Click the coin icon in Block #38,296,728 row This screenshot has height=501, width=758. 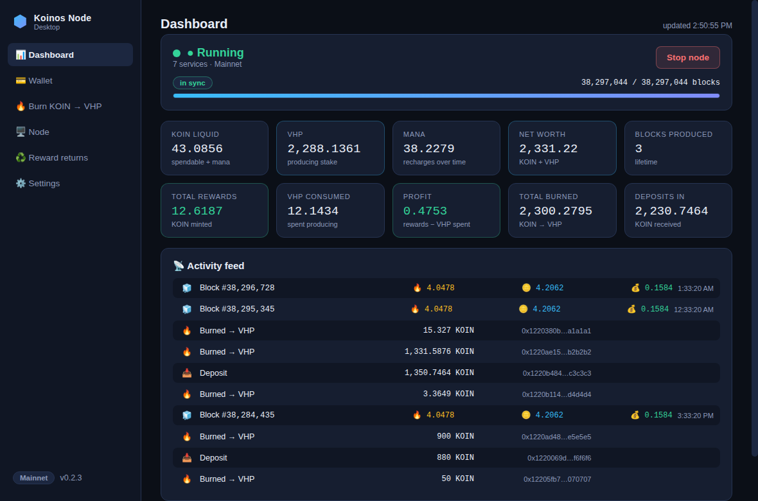527,288
